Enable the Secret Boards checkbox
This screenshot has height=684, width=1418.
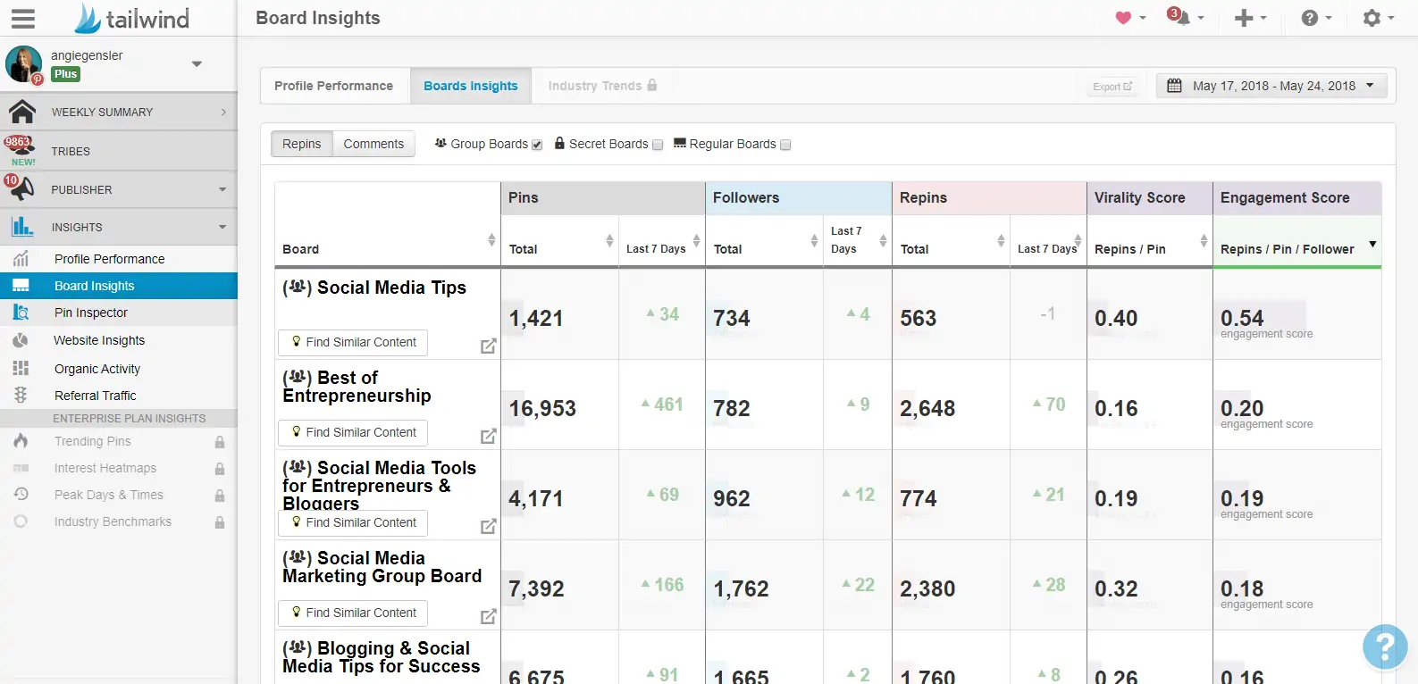658,145
